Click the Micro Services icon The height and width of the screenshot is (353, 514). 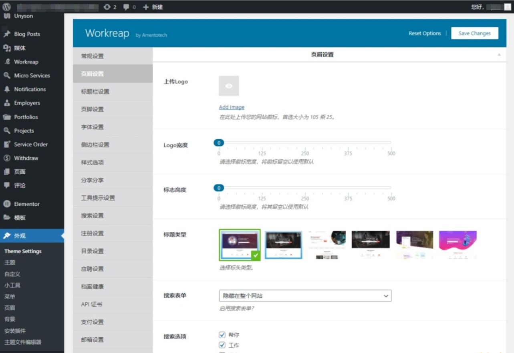tap(7, 75)
